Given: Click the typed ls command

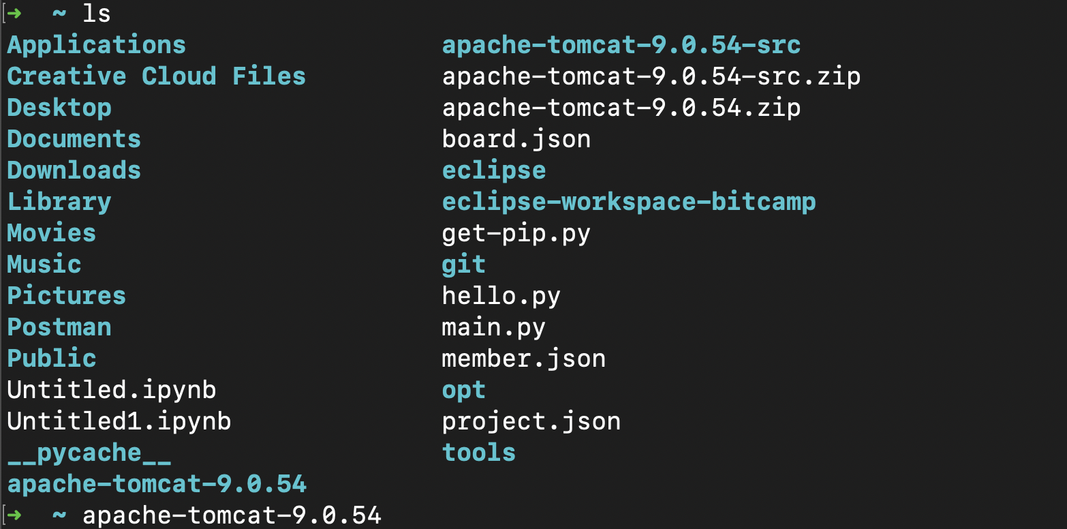Looking at the screenshot, I should 96,14.
